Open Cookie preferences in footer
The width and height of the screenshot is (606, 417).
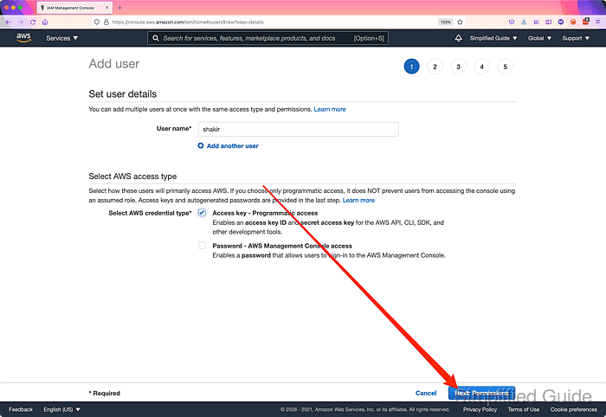573,410
